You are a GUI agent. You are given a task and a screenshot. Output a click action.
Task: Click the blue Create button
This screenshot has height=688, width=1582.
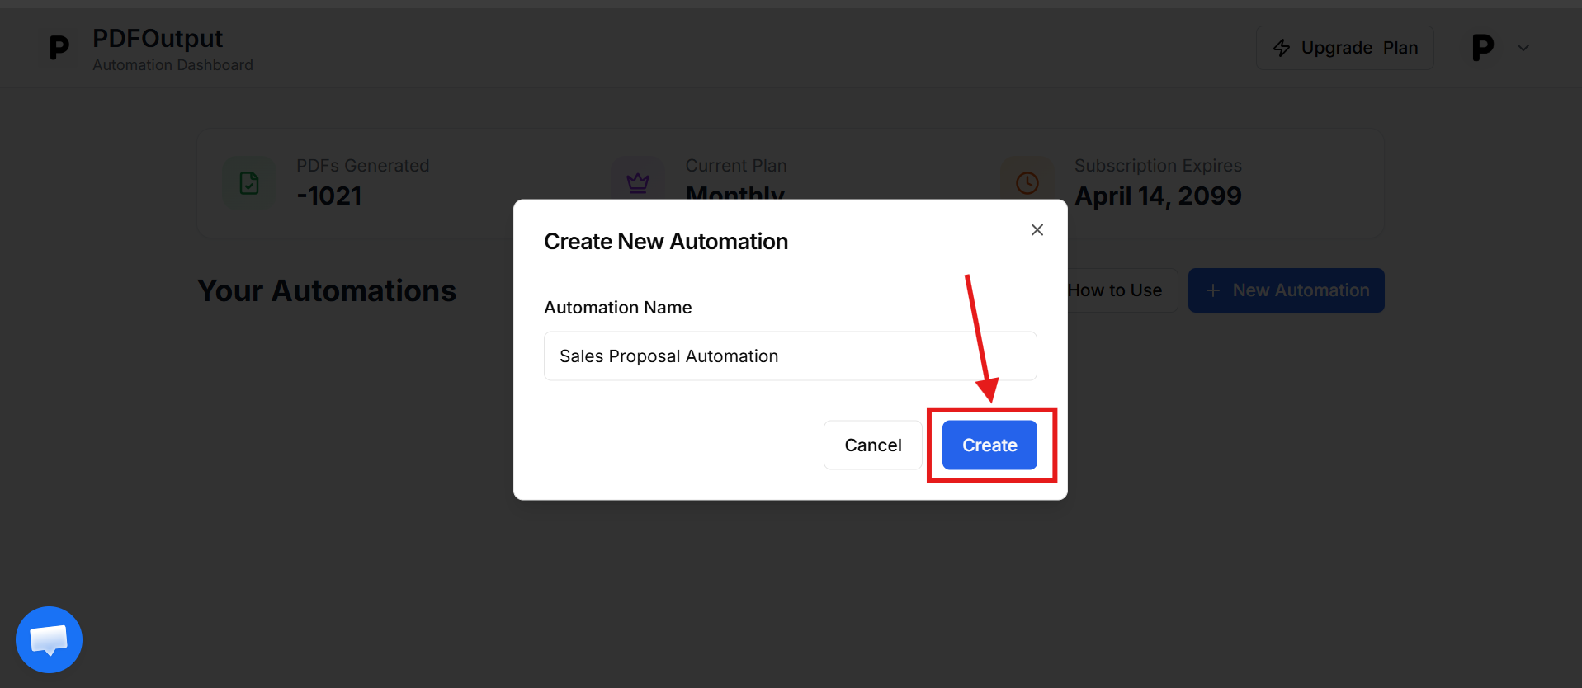tap(989, 445)
